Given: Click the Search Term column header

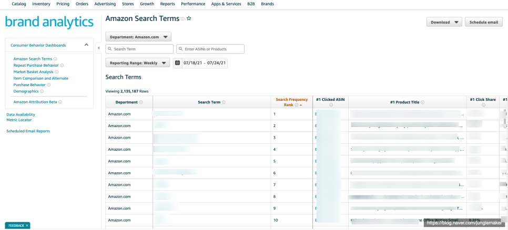Looking at the screenshot, I should coord(212,102).
